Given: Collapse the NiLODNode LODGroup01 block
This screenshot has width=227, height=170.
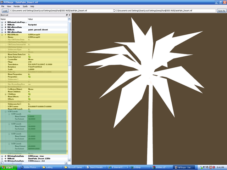Looking at the screenshot, I should point(2,35).
